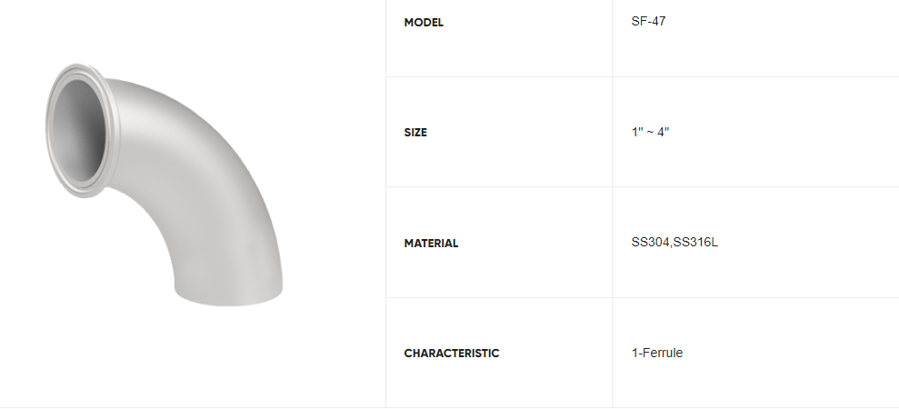Image resolution: width=899 pixels, height=409 pixels.
Task: Select the SIZE row label
Action: point(415,133)
